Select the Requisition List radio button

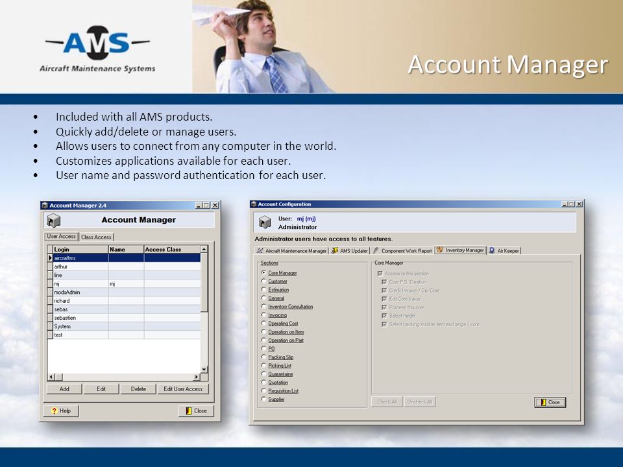point(263,390)
